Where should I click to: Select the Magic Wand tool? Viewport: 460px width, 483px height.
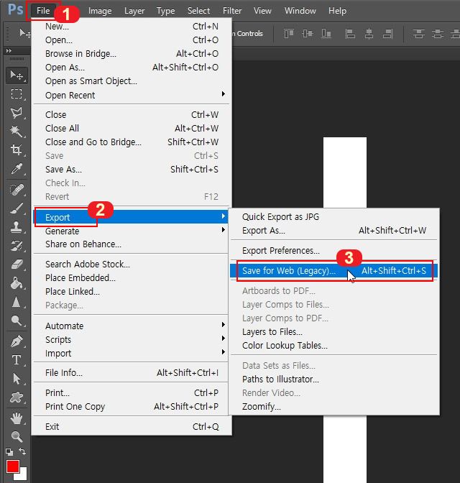pyautogui.click(x=17, y=132)
